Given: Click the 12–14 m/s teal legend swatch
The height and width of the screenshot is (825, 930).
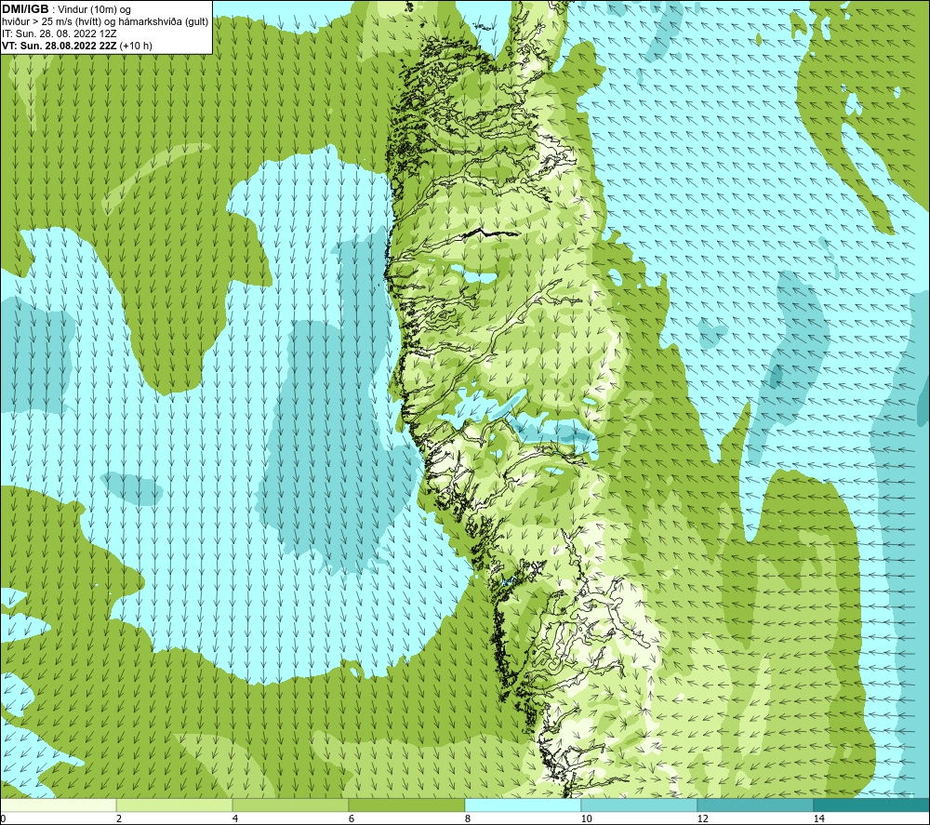Looking at the screenshot, I should point(755,805).
